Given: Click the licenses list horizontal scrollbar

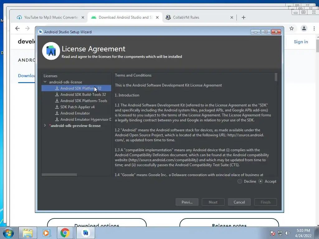Looking at the screenshot, I should 59,175.
